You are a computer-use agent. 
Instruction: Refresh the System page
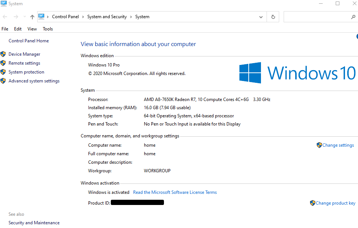point(273,17)
